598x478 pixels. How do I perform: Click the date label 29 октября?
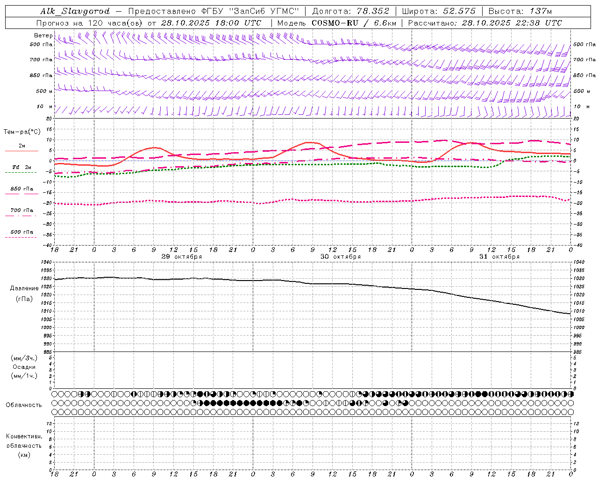click(182, 257)
